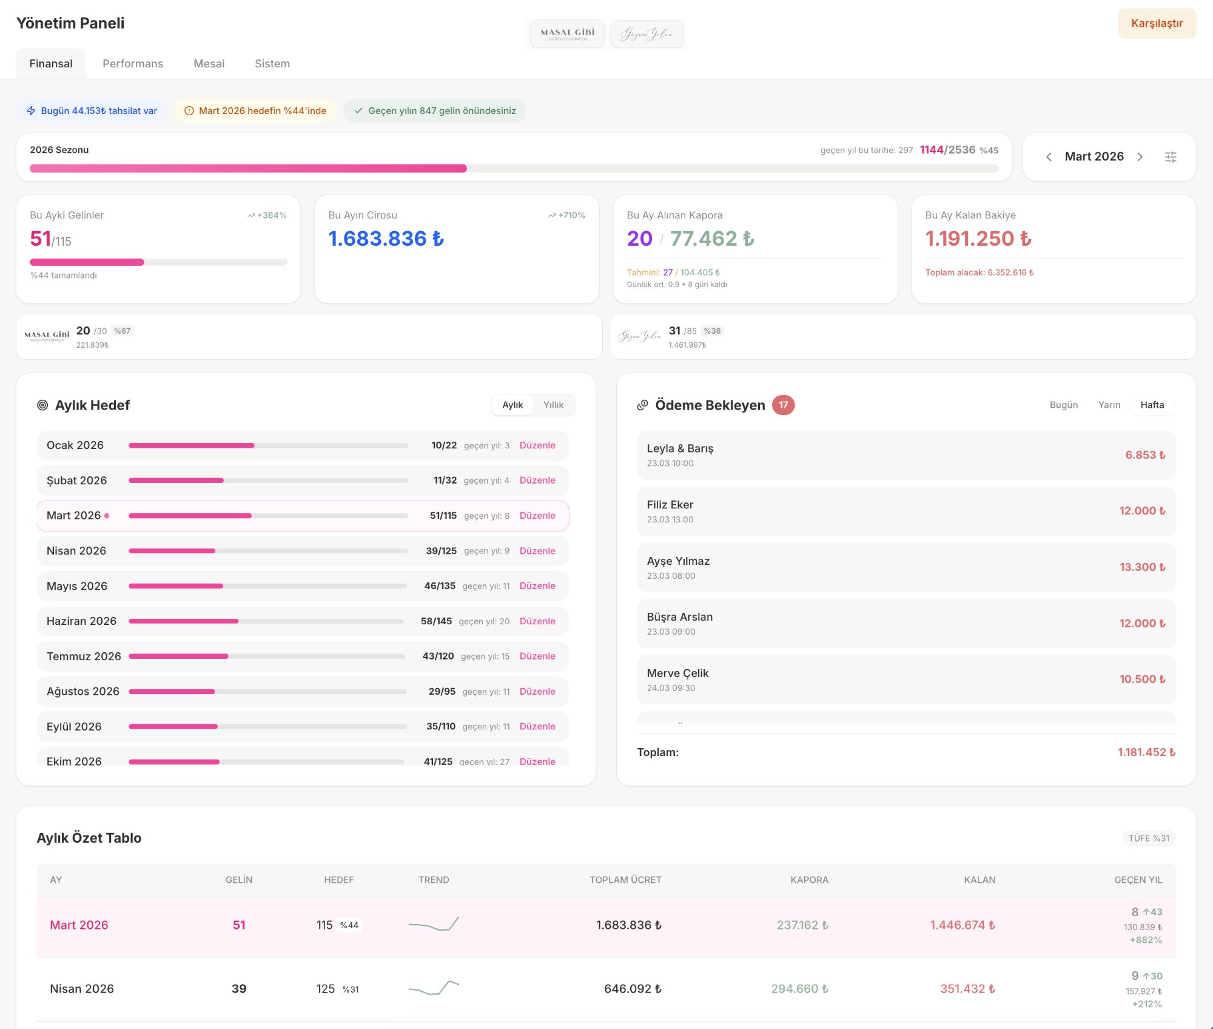Image resolution: width=1213 pixels, height=1029 pixels.
Task: Select Aylık goal view toggle
Action: (512, 405)
